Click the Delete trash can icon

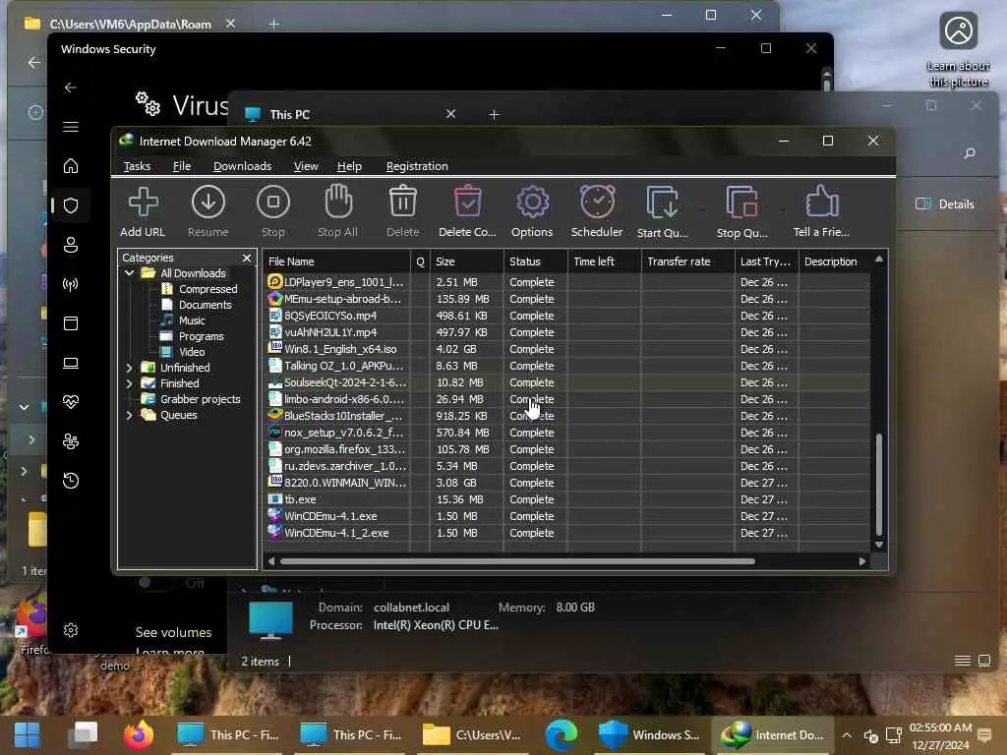pyautogui.click(x=402, y=203)
